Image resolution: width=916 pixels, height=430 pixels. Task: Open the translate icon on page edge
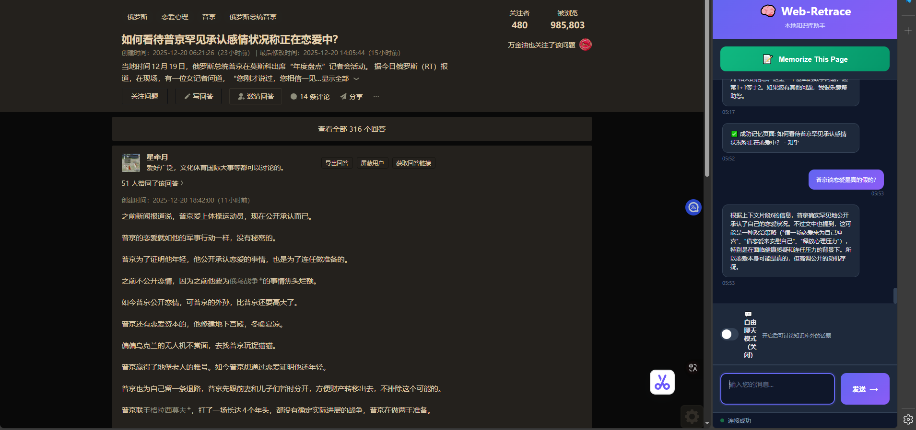point(693,368)
